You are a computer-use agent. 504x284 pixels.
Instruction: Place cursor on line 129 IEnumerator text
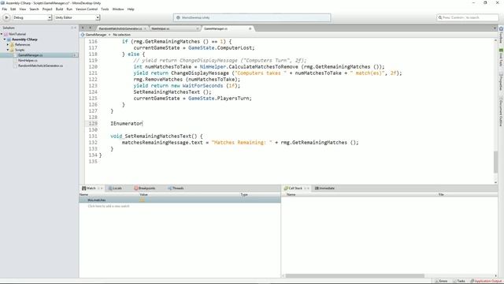126,123
